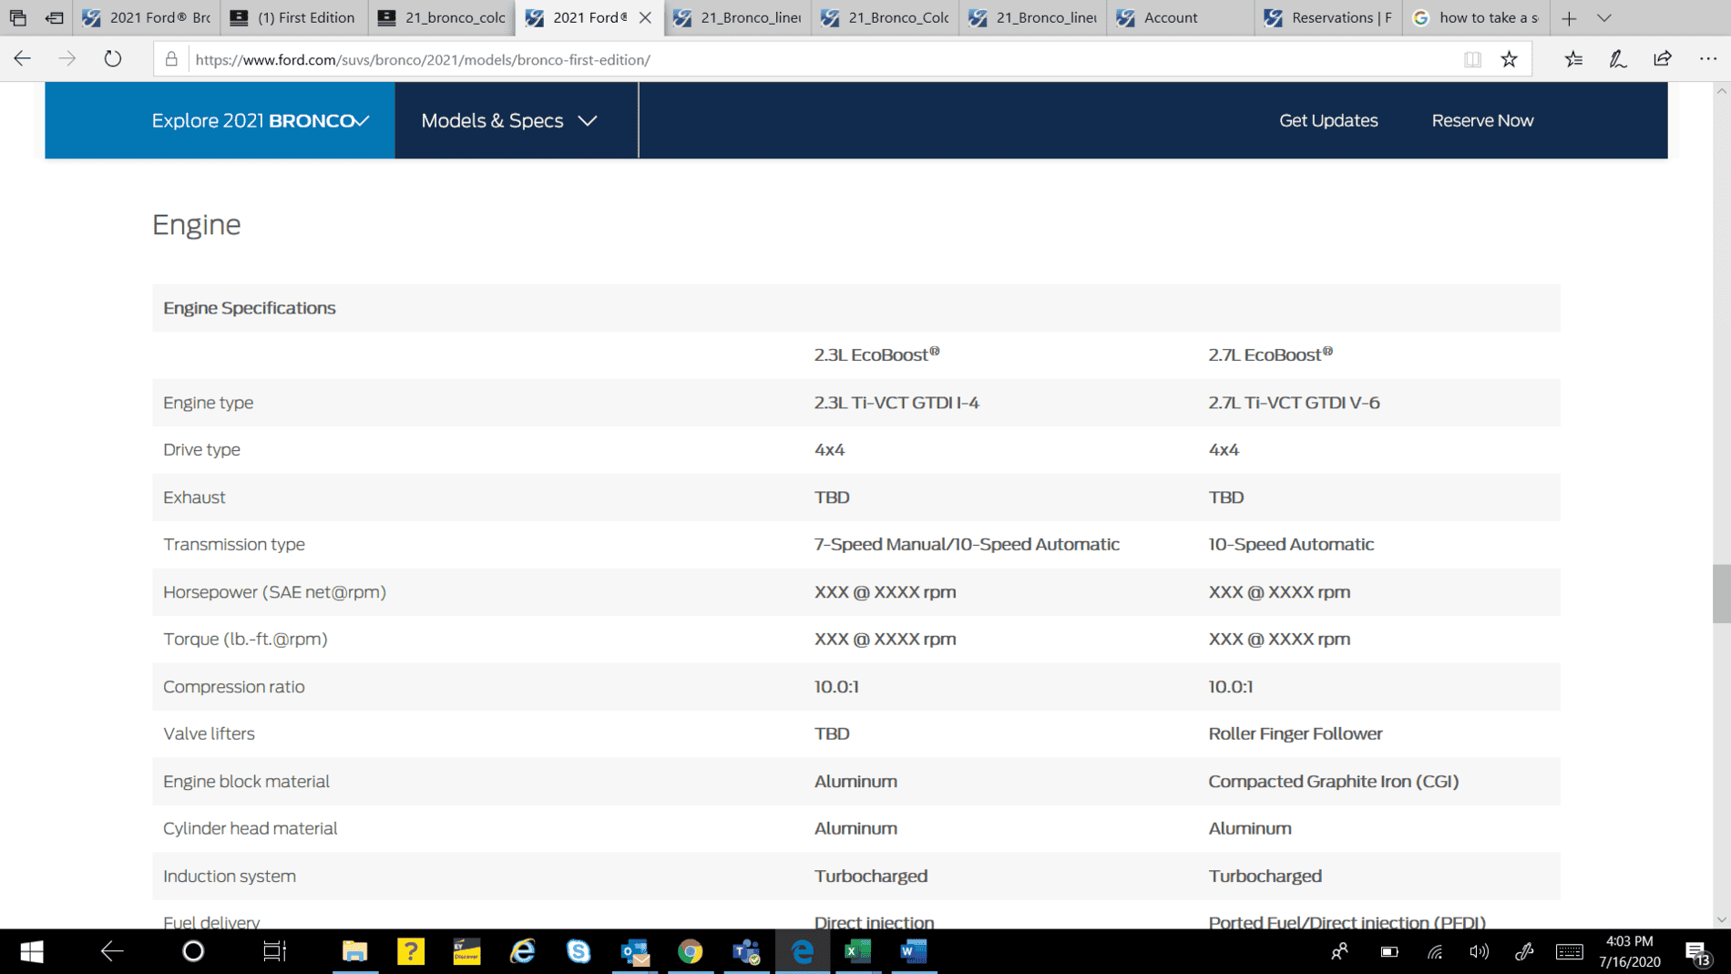
Task: Select the 2.3L EcoBoost column header
Action: tap(876, 354)
